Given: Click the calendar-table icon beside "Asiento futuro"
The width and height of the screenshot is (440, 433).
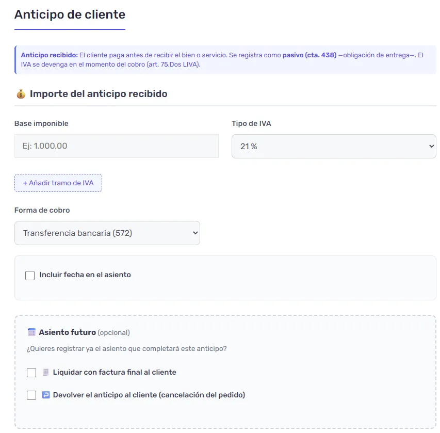Looking at the screenshot, I should (x=32, y=332).
